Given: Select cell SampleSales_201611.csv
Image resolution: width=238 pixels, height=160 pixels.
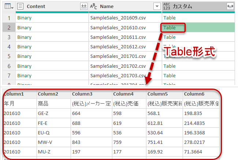Looking at the screenshot, I should tap(125, 37).
